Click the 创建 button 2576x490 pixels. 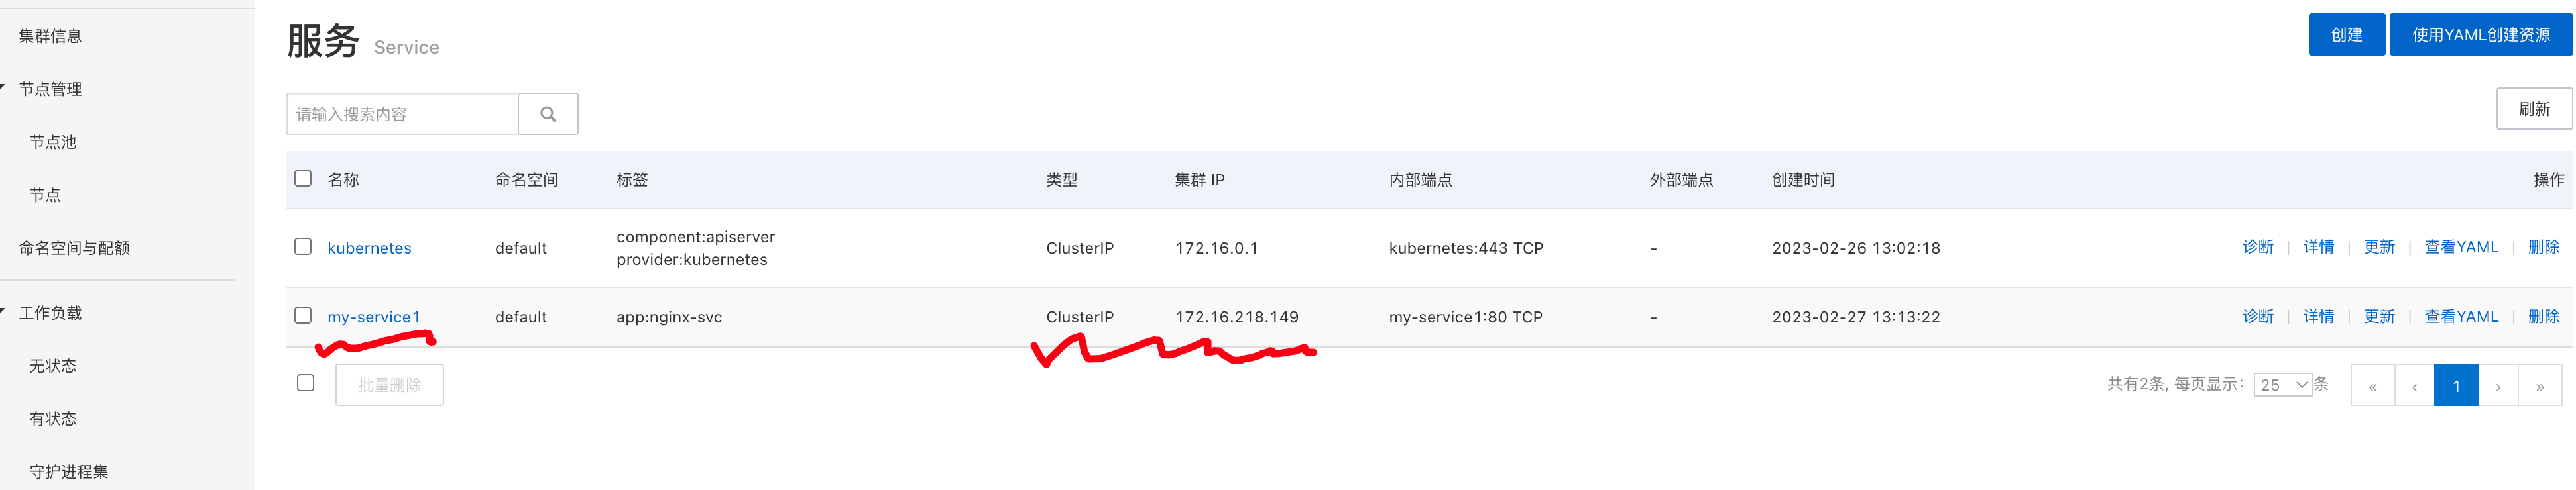[x=2346, y=35]
